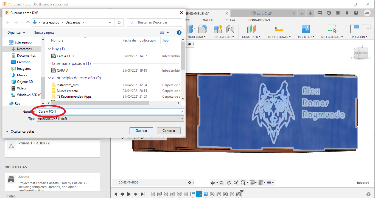
Task: Click the Cancelar button
Action: [x=169, y=131]
